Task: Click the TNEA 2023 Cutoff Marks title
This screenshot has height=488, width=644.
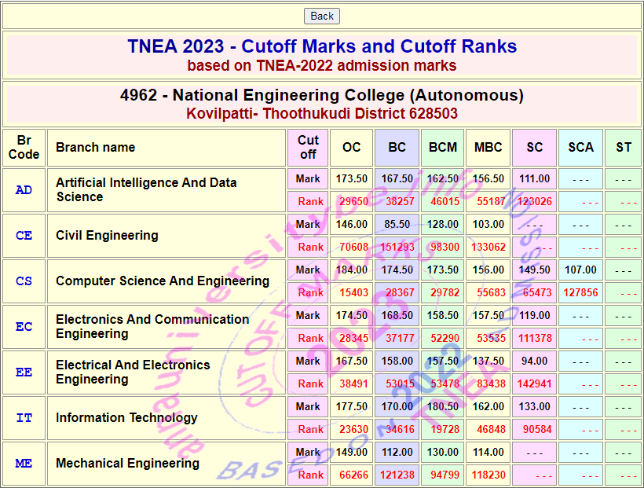Action: 322,46
